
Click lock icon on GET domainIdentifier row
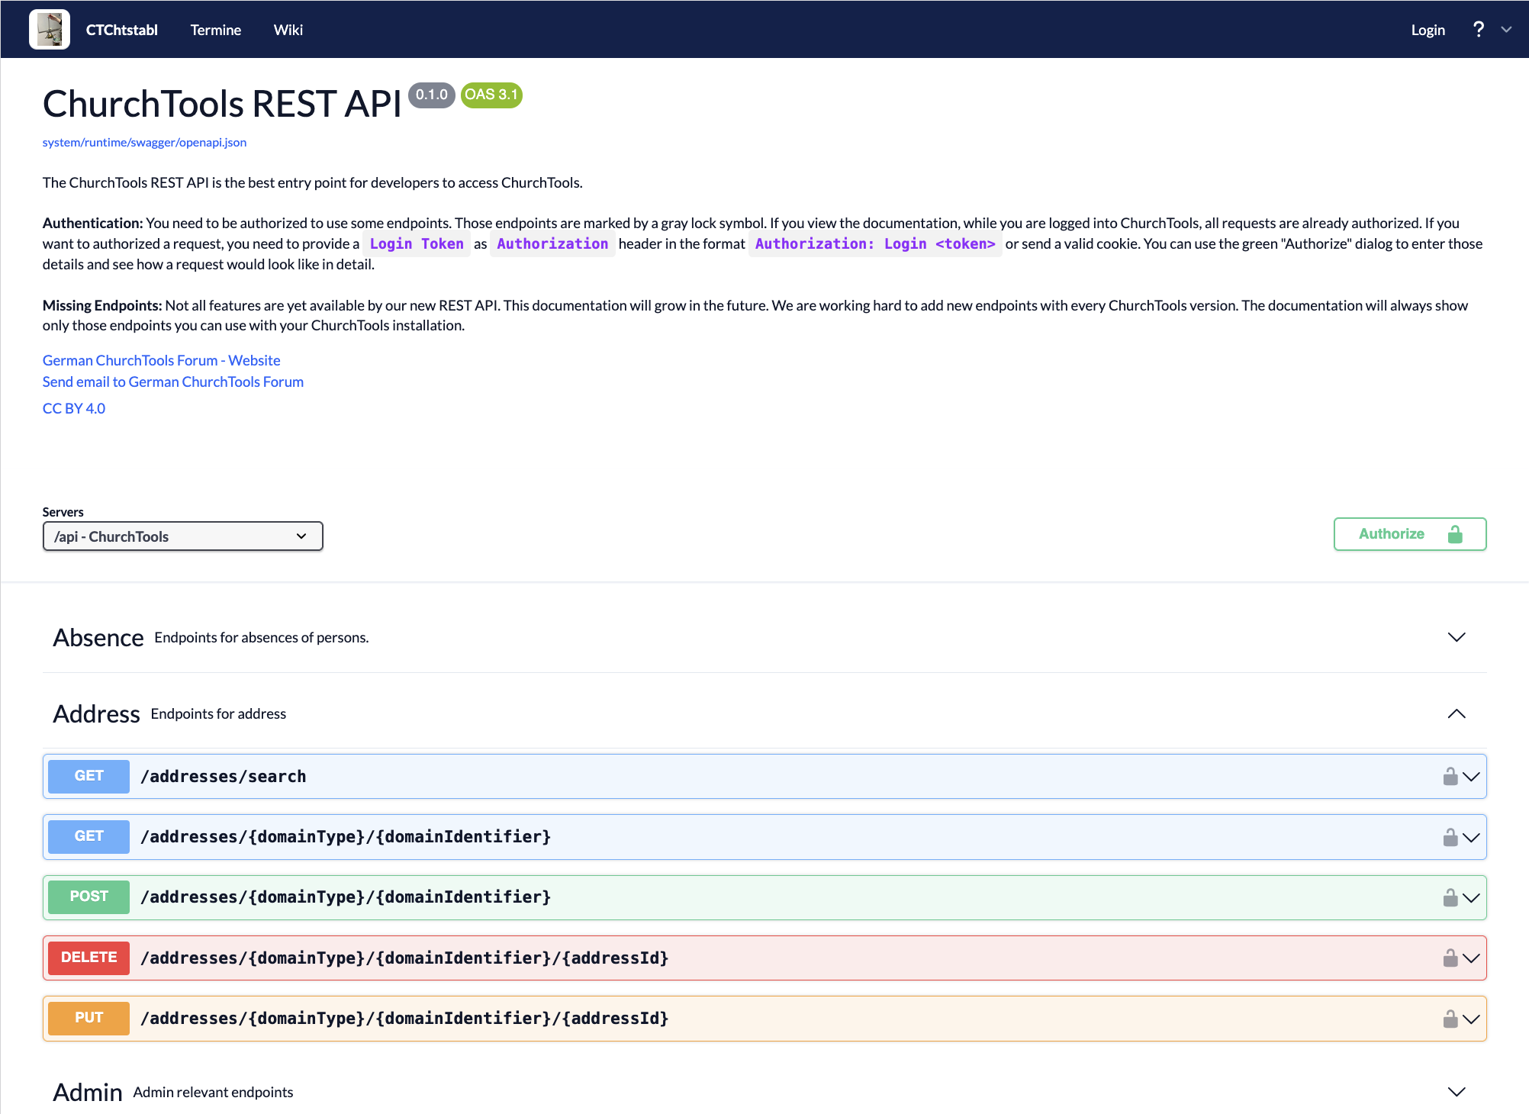click(1450, 838)
